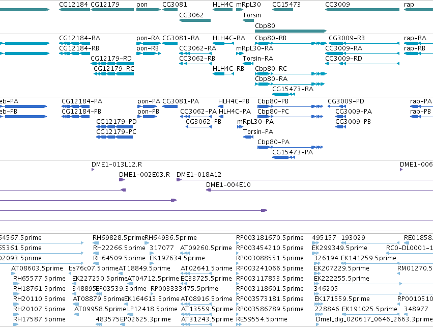Select the pon-RA transcript

(148, 38)
